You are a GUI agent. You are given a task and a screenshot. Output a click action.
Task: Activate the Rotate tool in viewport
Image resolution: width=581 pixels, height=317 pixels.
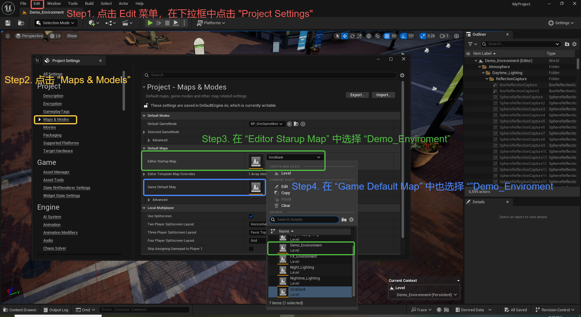pyautogui.click(x=352, y=36)
